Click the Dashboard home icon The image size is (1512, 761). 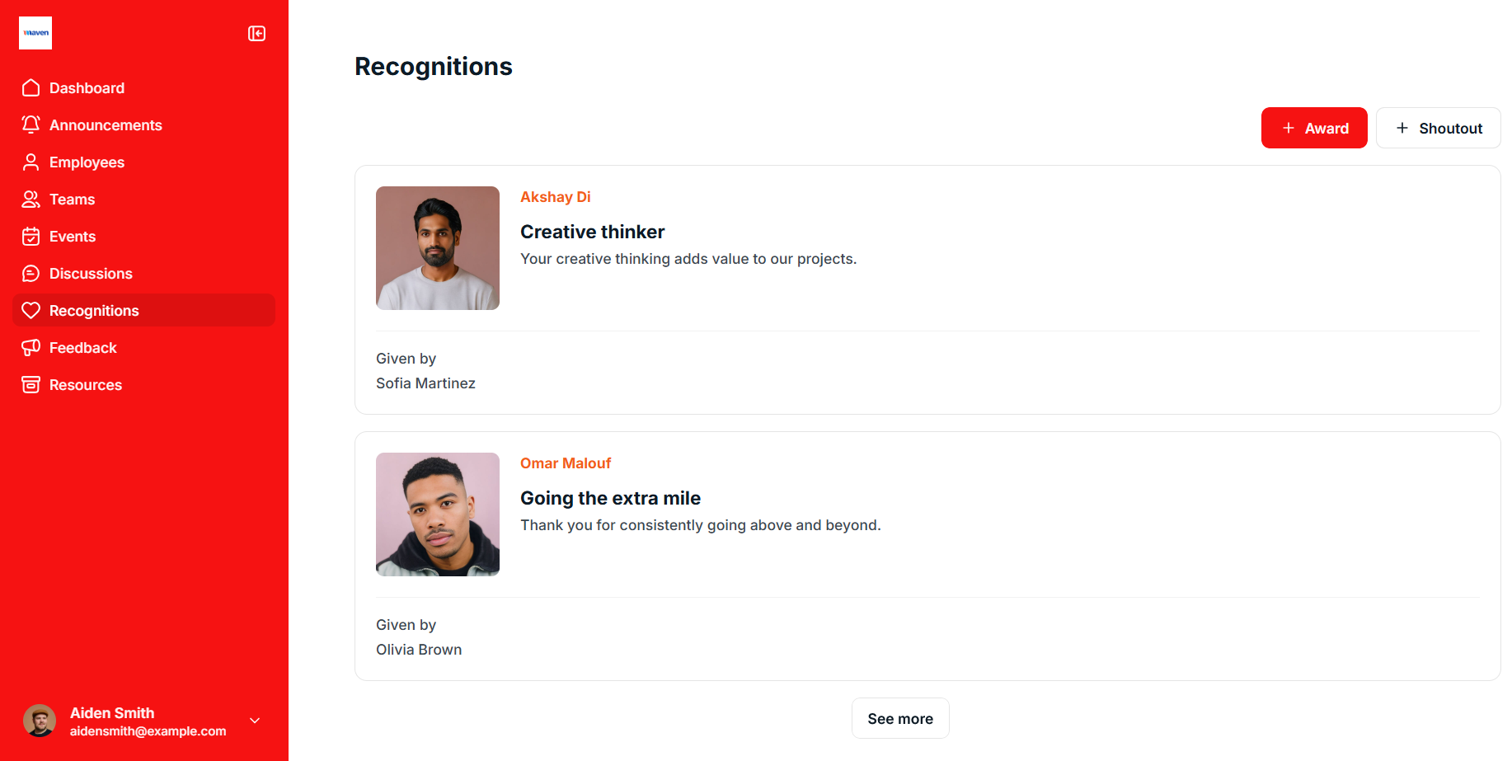pos(31,88)
